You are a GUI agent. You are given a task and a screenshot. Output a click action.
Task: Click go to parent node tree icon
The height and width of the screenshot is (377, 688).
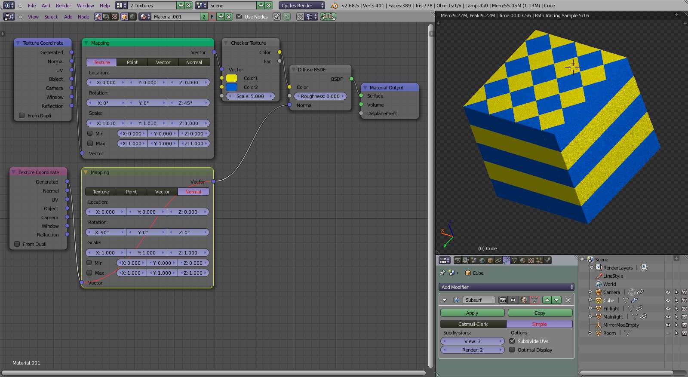tap(286, 17)
